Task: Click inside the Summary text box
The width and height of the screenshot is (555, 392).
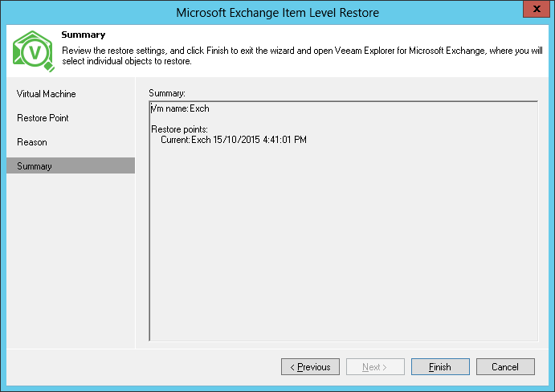Action: pos(343,222)
